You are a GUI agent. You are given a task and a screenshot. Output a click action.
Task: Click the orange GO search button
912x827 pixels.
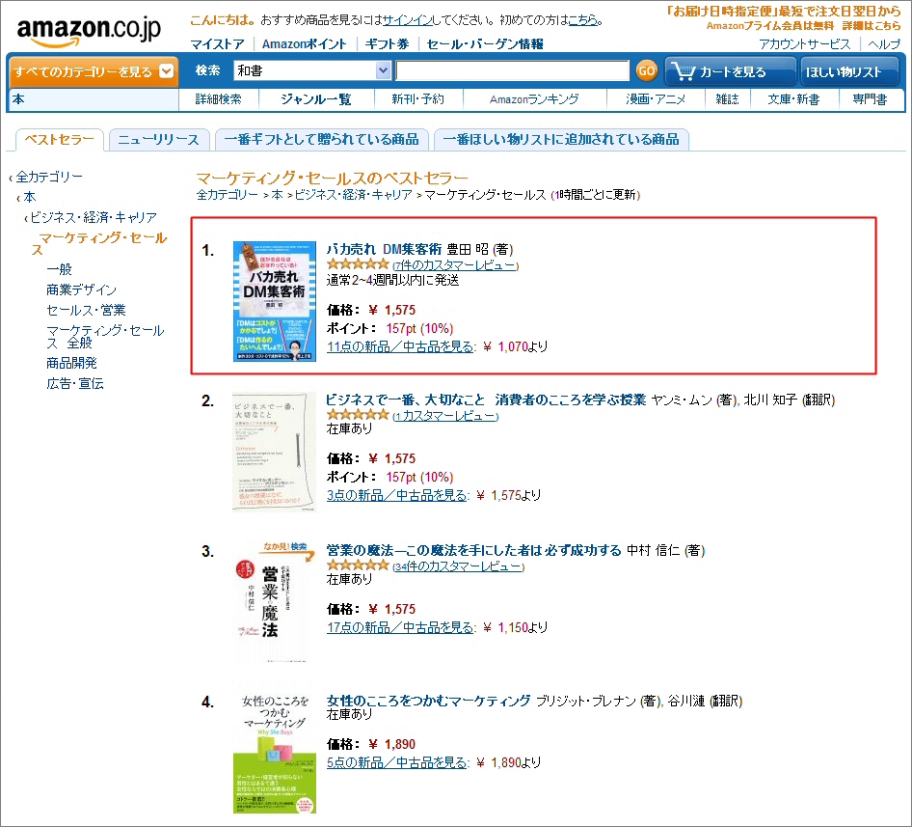(x=646, y=71)
